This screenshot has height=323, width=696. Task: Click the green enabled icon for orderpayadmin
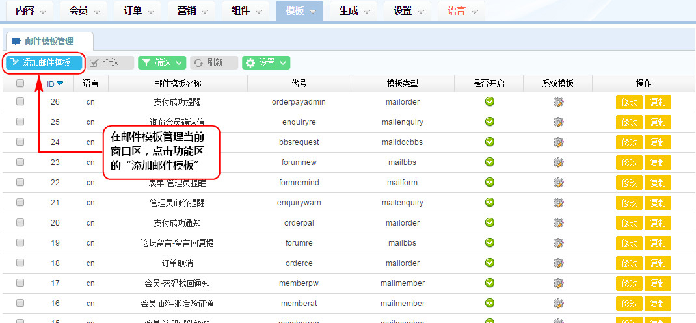490,102
